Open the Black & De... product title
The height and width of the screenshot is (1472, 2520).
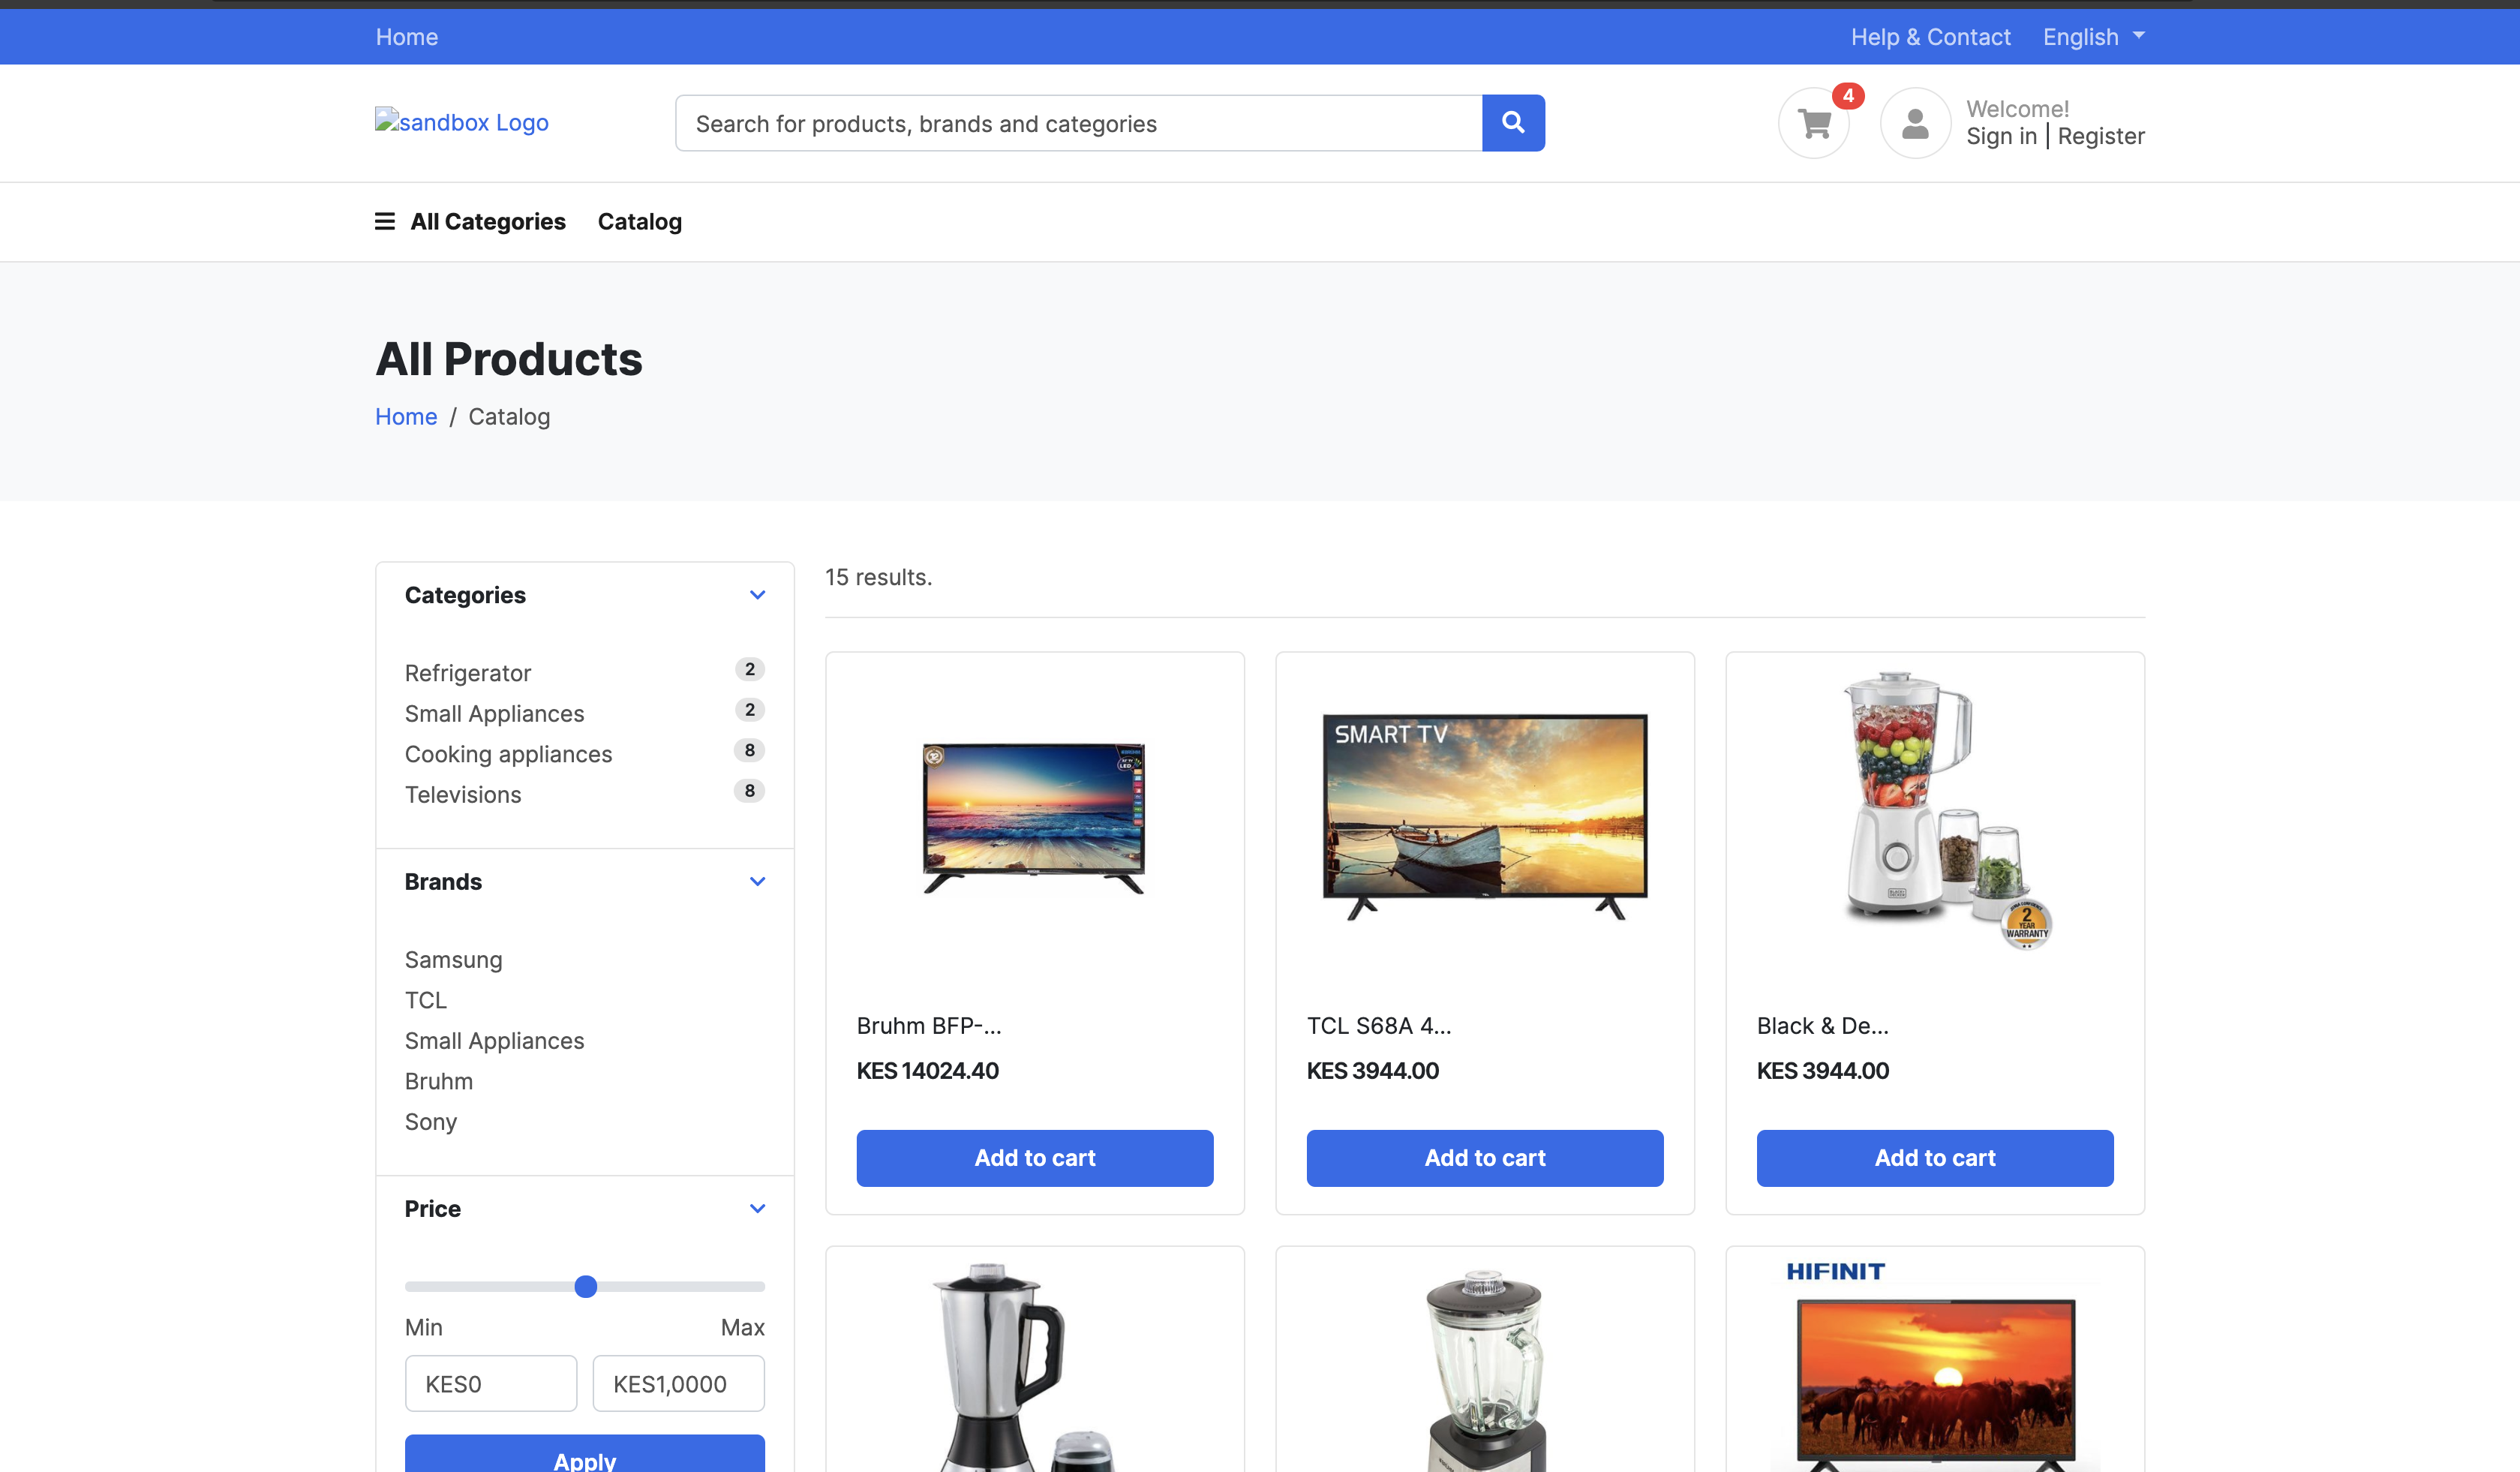pyautogui.click(x=1823, y=1026)
